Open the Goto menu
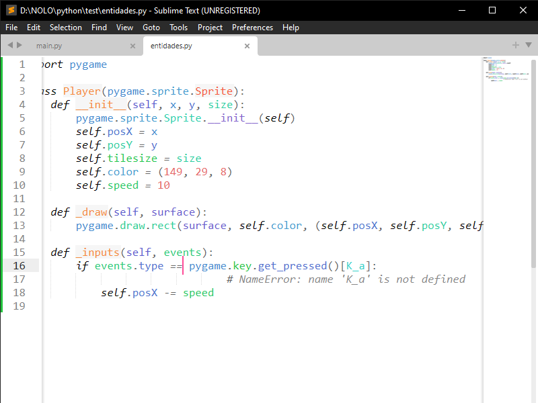 [151, 28]
